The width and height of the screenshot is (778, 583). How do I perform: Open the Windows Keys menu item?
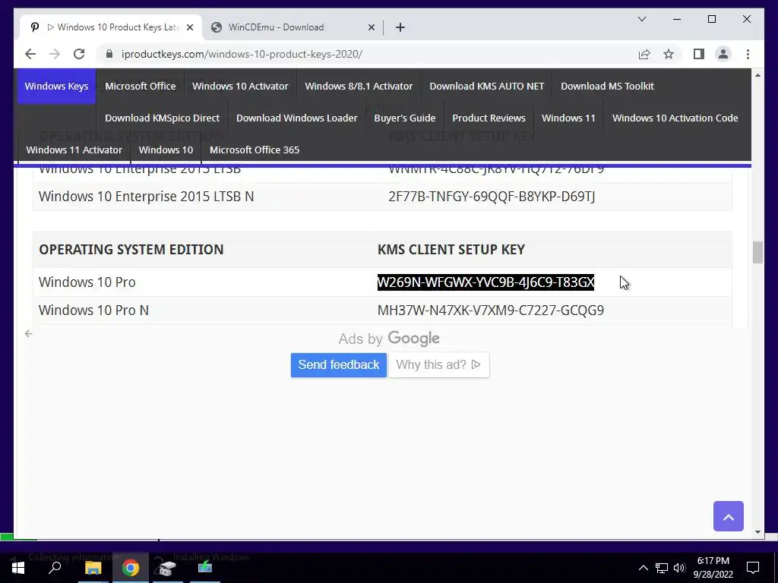56,86
